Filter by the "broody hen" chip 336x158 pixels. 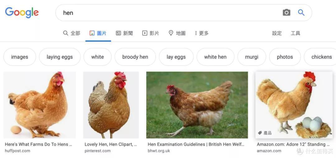pyautogui.click(x=135, y=57)
